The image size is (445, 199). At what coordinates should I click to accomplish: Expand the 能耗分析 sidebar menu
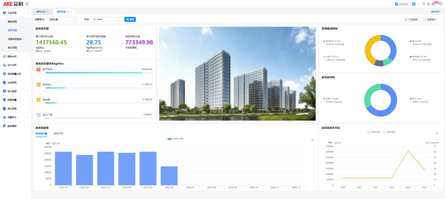click(x=16, y=56)
